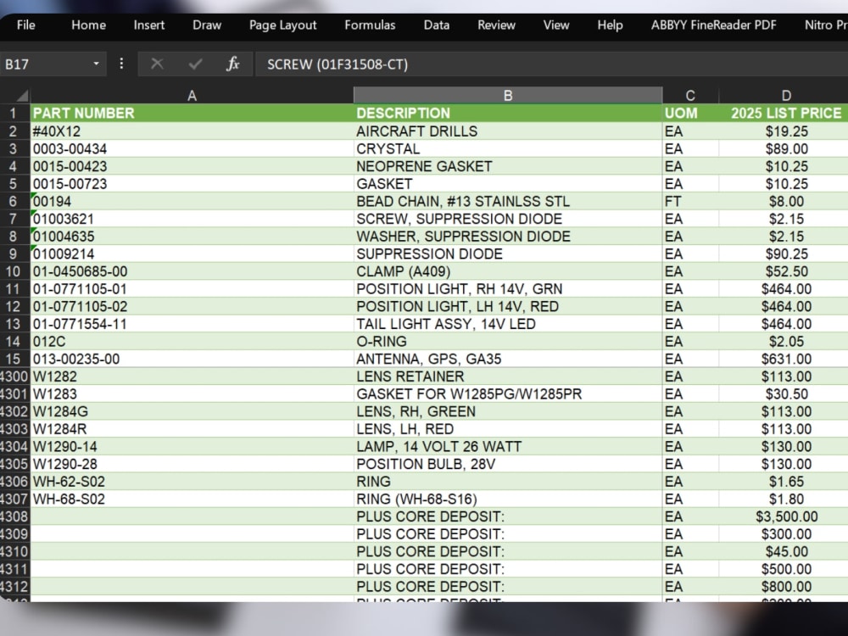Image resolution: width=848 pixels, height=636 pixels.
Task: Select part number 012C
Action: click(192, 341)
